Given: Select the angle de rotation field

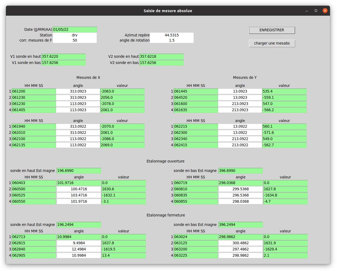Looking at the screenshot, I should pos(172,40).
